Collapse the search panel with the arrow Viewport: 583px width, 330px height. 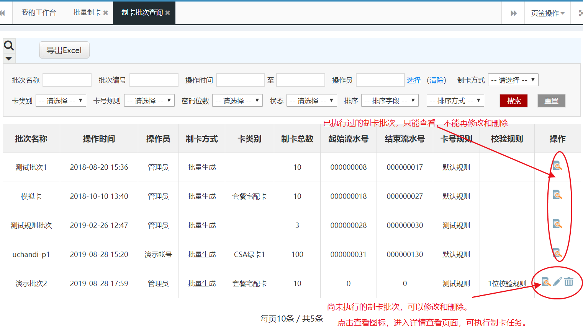click(8, 59)
